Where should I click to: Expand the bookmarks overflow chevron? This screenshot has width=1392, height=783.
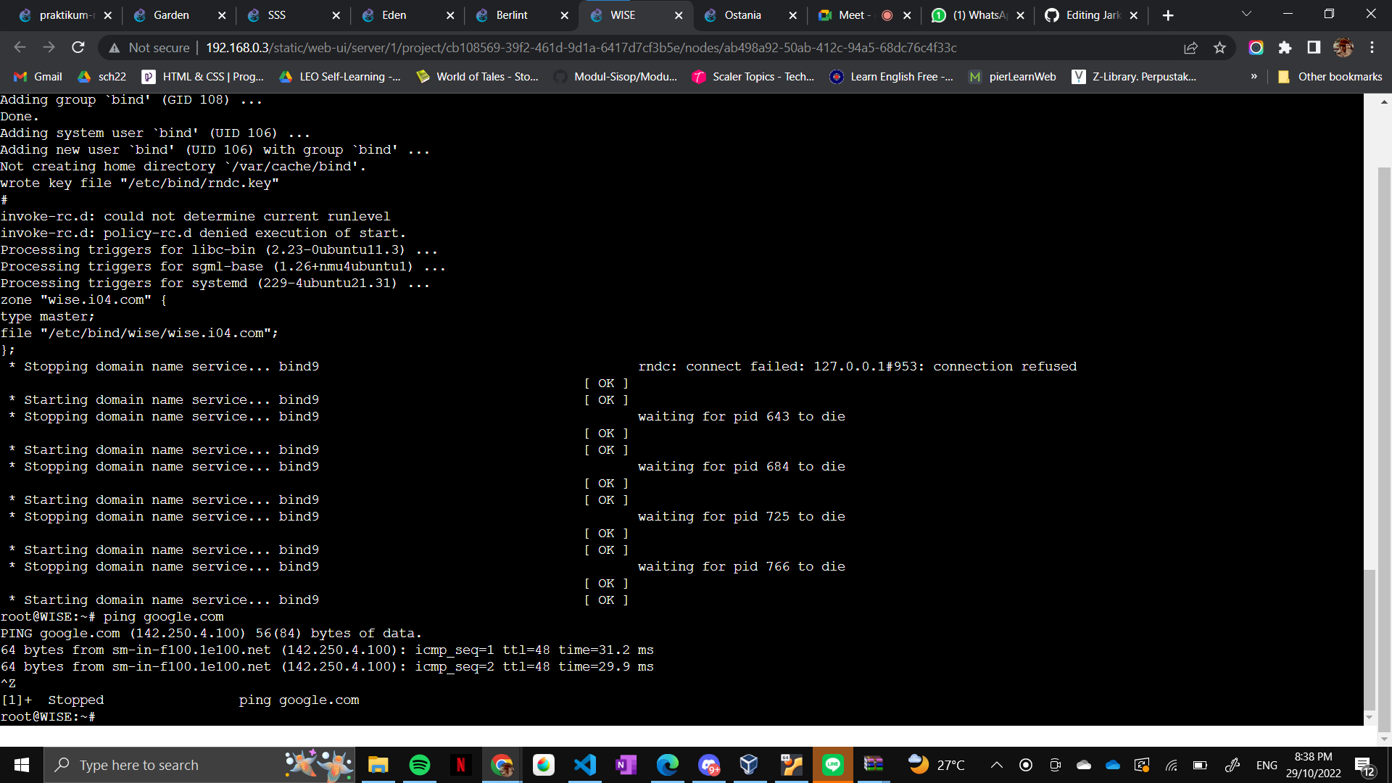tap(1254, 76)
